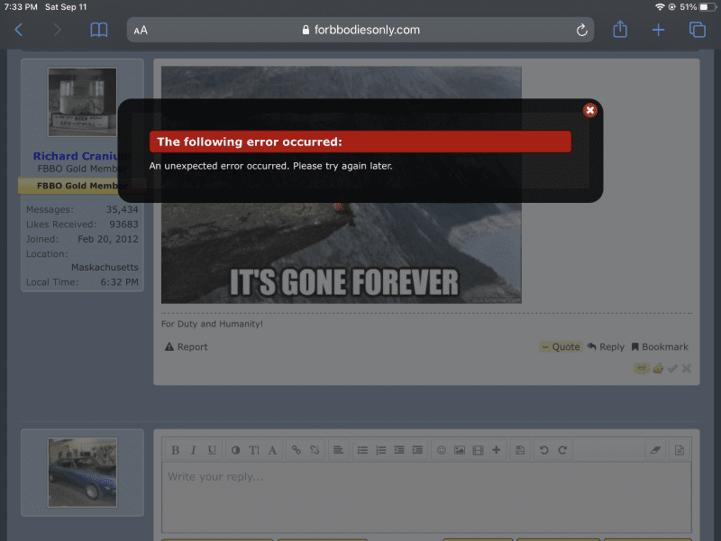Click the remove formatting eraser icon
Image resolution: width=721 pixels, height=541 pixels.
[x=655, y=450]
